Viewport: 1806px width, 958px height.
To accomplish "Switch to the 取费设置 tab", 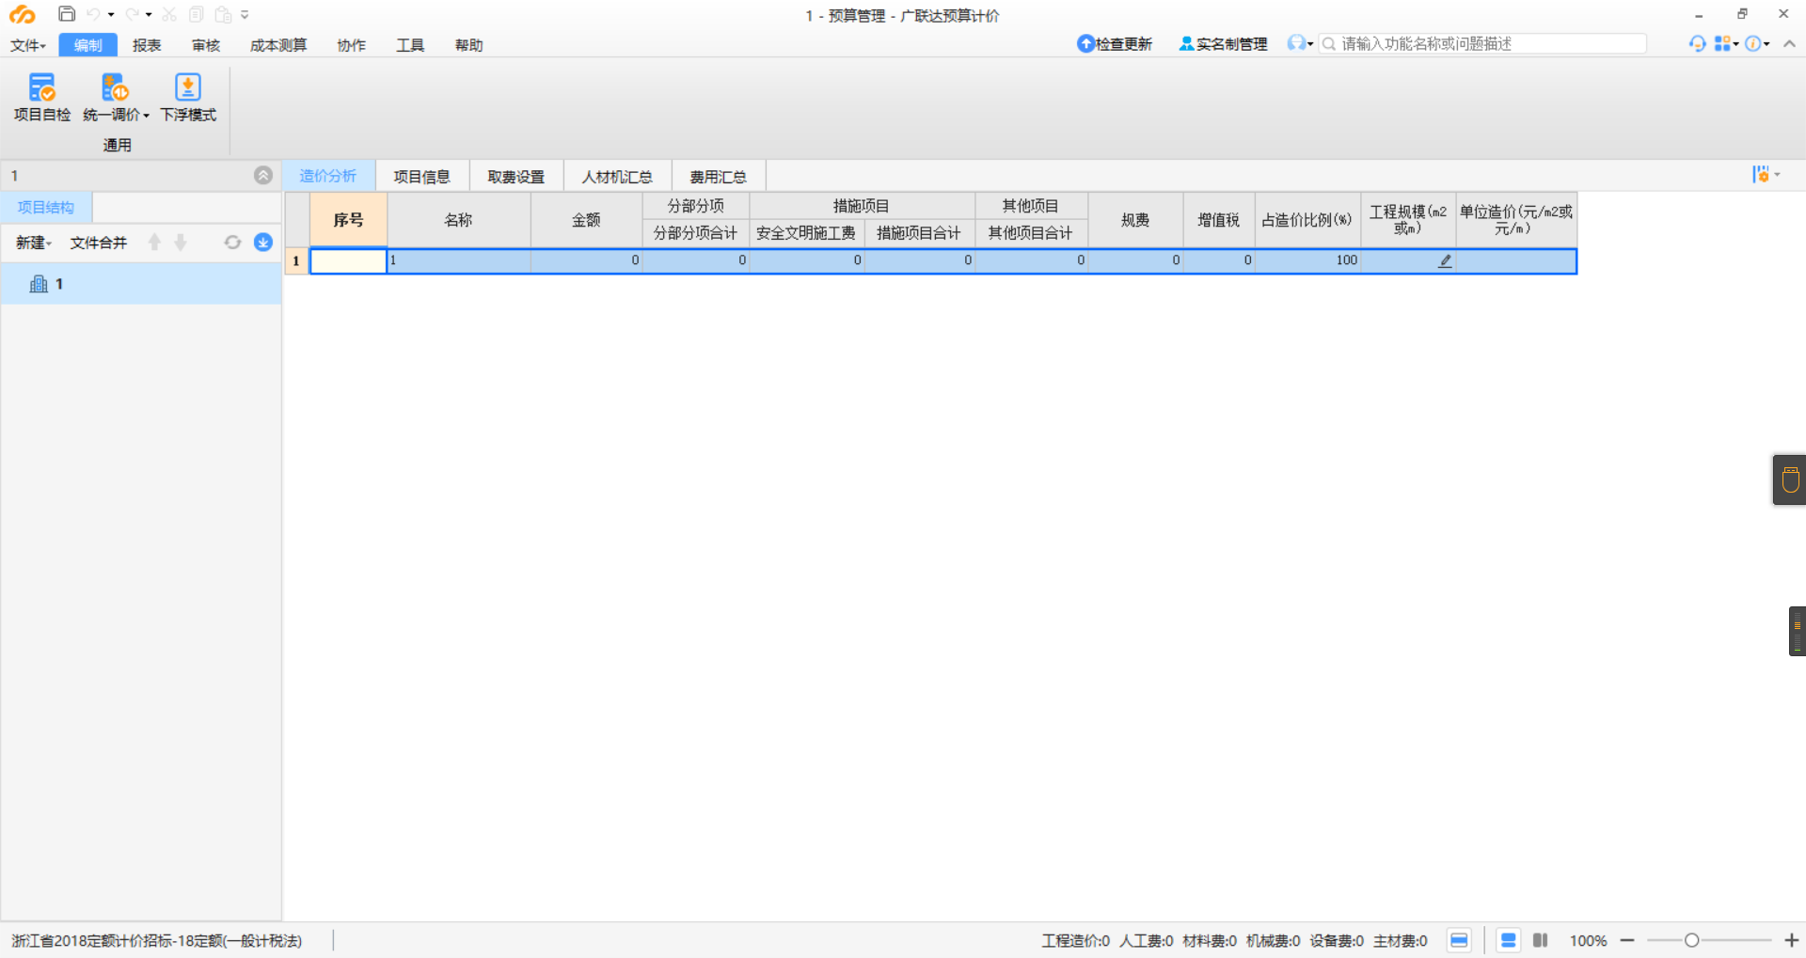I will (x=515, y=176).
